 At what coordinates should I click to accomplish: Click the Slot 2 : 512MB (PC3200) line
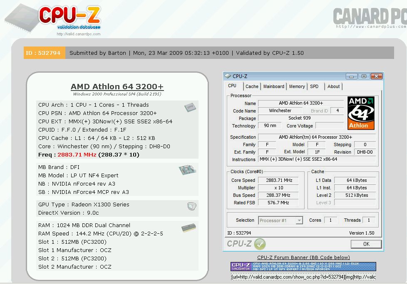point(72,258)
